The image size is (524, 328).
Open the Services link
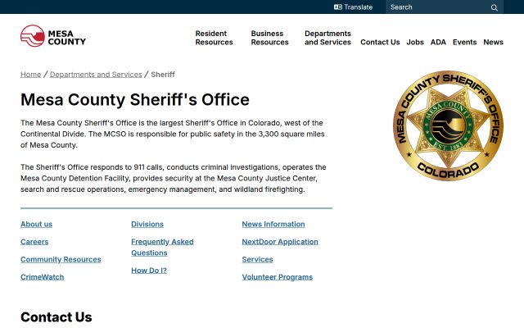257,259
